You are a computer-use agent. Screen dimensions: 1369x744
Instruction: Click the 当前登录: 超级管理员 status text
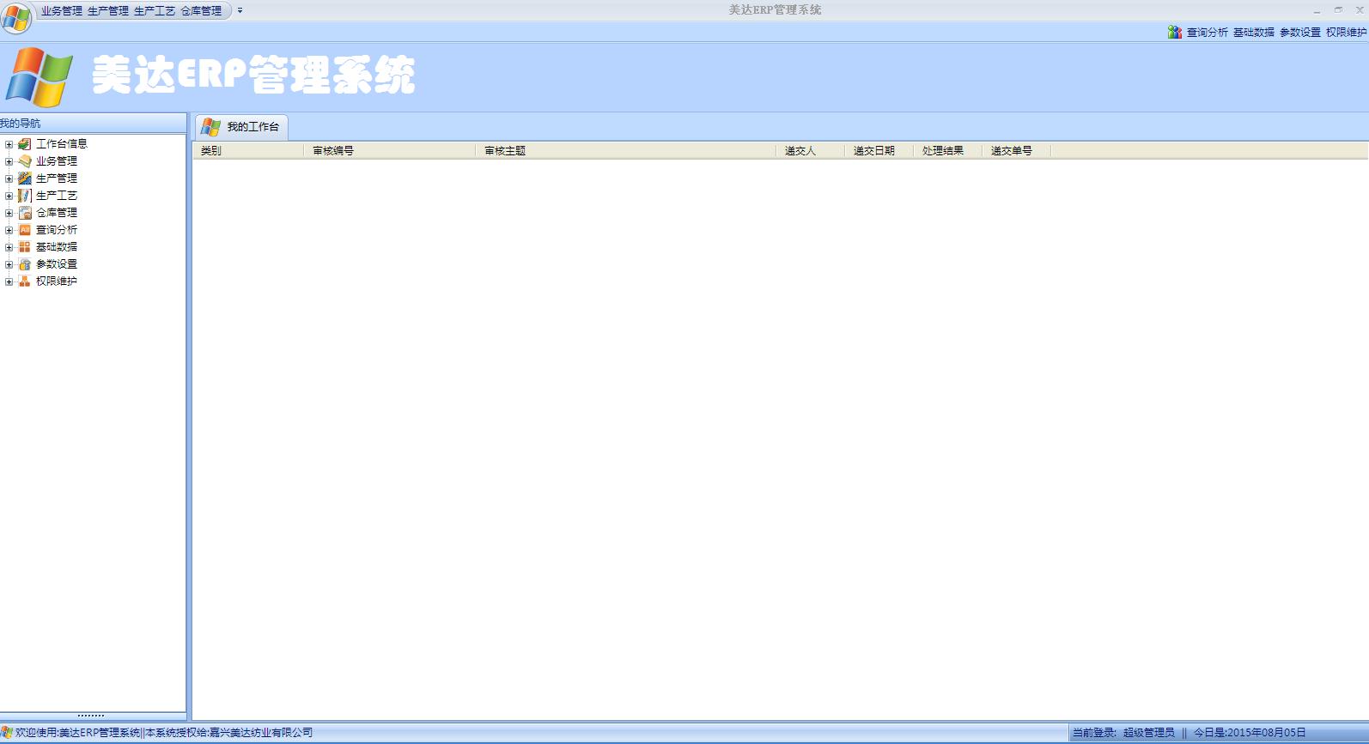(1123, 733)
